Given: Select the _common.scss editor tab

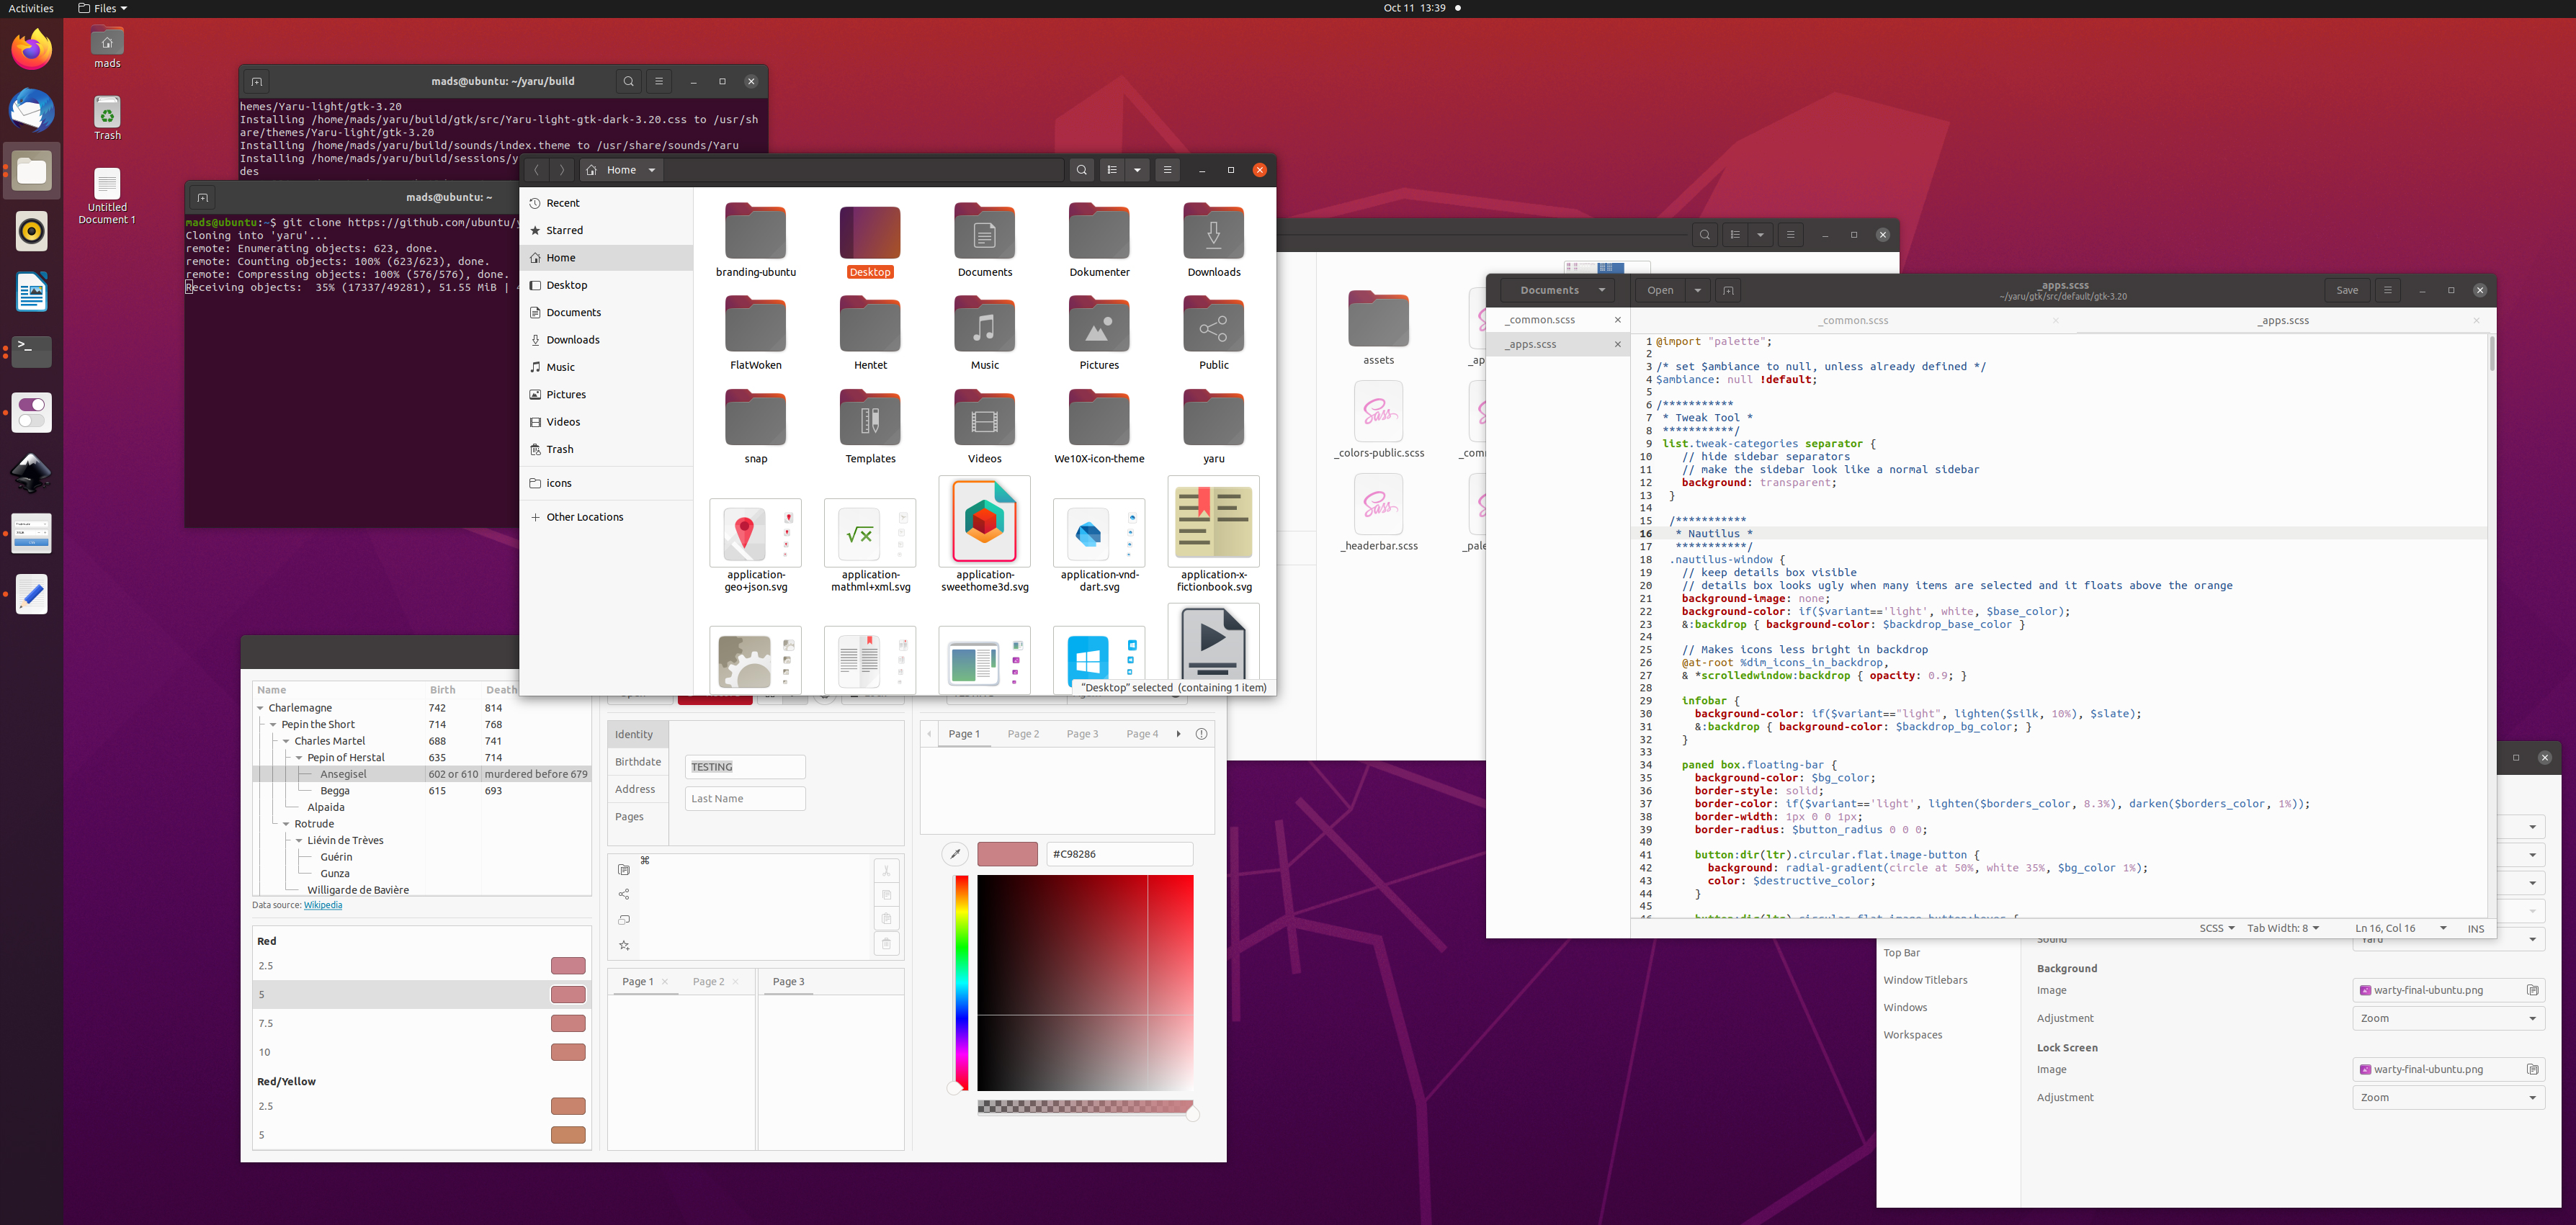Looking at the screenshot, I should (1853, 321).
